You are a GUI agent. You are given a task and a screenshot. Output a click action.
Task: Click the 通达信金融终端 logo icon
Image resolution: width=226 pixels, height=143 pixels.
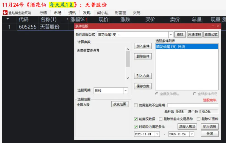5,13
